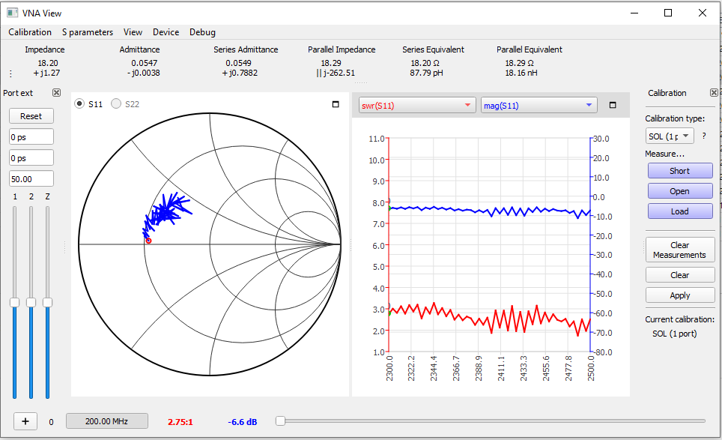Click the Reset button in Port ext
Image resolution: width=722 pixels, height=440 pixels.
coord(31,116)
